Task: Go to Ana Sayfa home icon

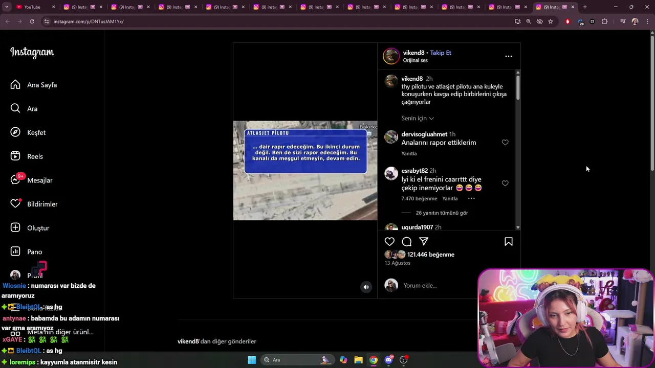Action: point(15,85)
